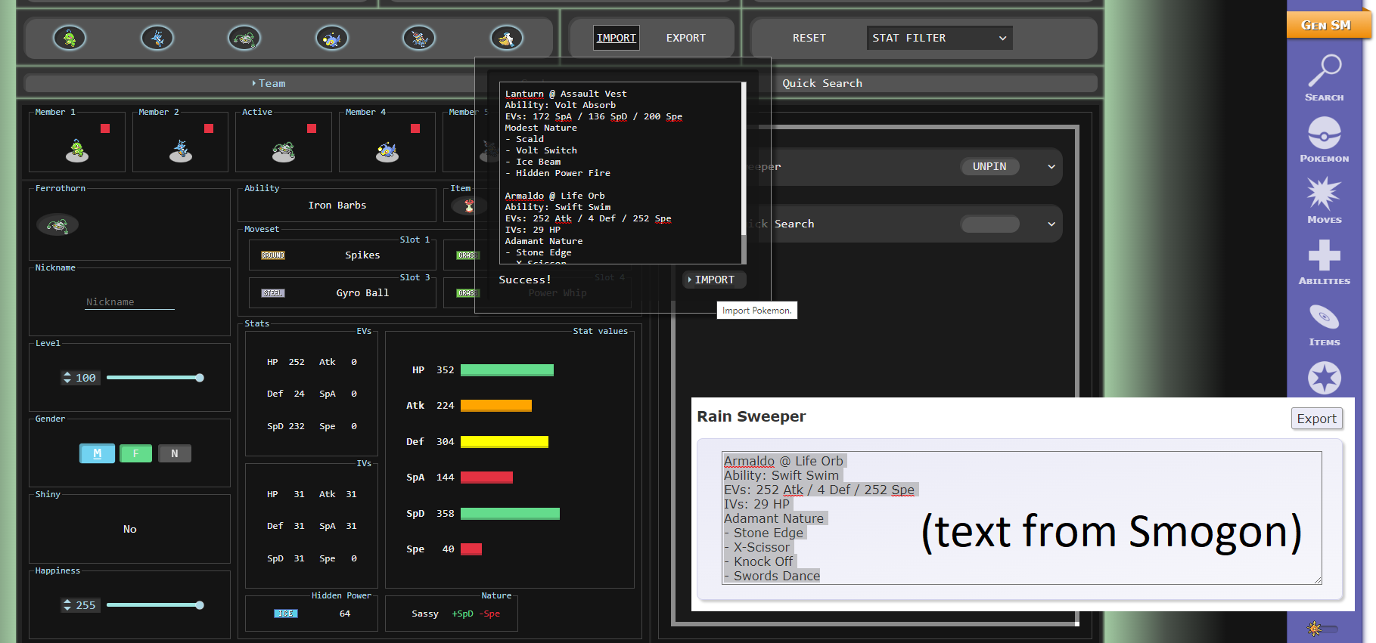
Task: Click the HP EV value 252
Action: point(297,362)
